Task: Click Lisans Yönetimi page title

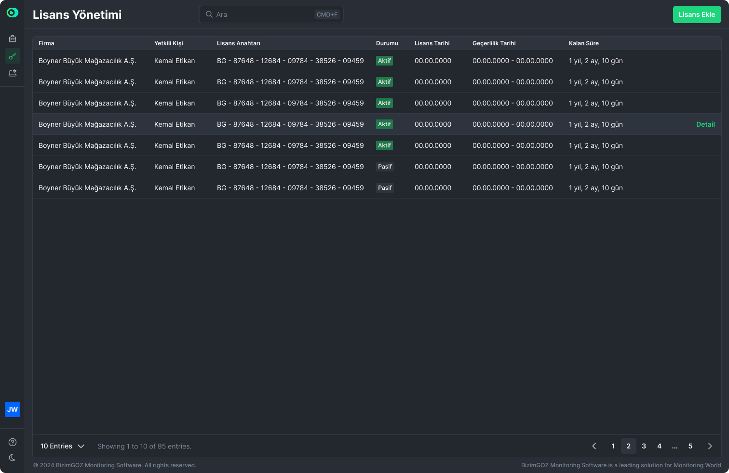Action: (77, 14)
